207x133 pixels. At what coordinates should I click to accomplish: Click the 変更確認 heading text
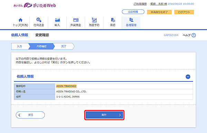(42, 35)
